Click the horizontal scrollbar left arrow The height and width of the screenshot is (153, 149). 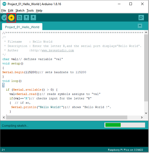click(x=4, y=117)
